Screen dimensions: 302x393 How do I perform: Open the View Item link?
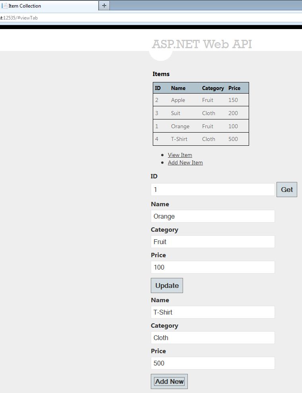[180, 155]
